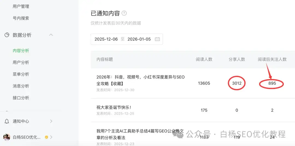Click the account avatar picture
295x146 pixels.
click(7, 137)
